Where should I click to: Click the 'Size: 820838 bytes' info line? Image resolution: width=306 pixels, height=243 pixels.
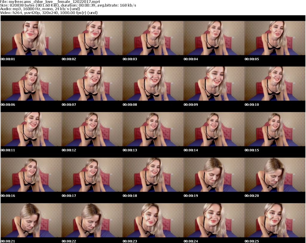coord(68,5)
